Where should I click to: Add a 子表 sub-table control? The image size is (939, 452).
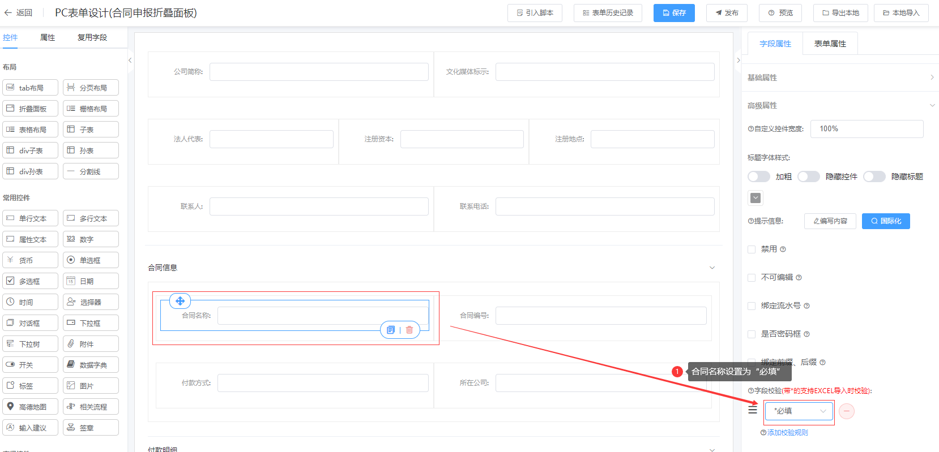(91, 130)
